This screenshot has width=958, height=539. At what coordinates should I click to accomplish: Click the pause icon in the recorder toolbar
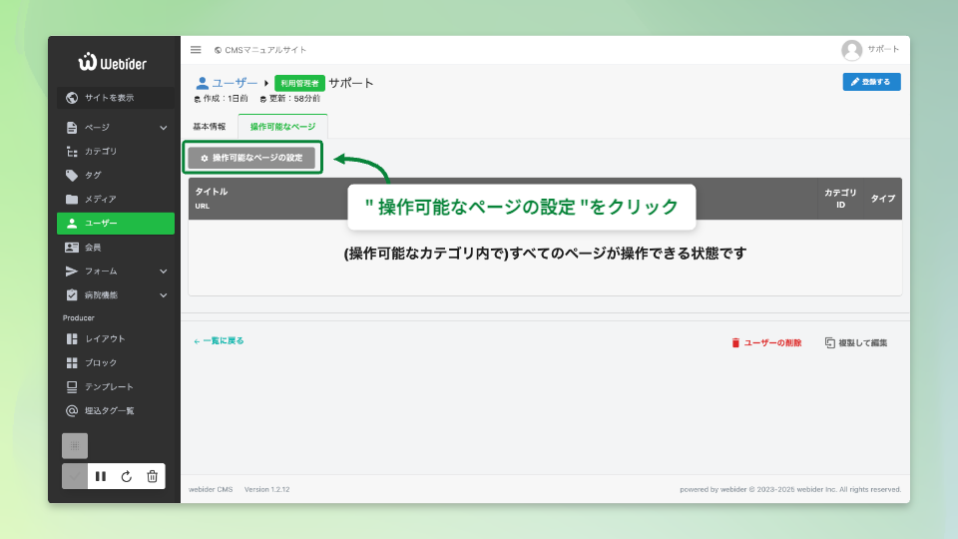[x=101, y=476]
